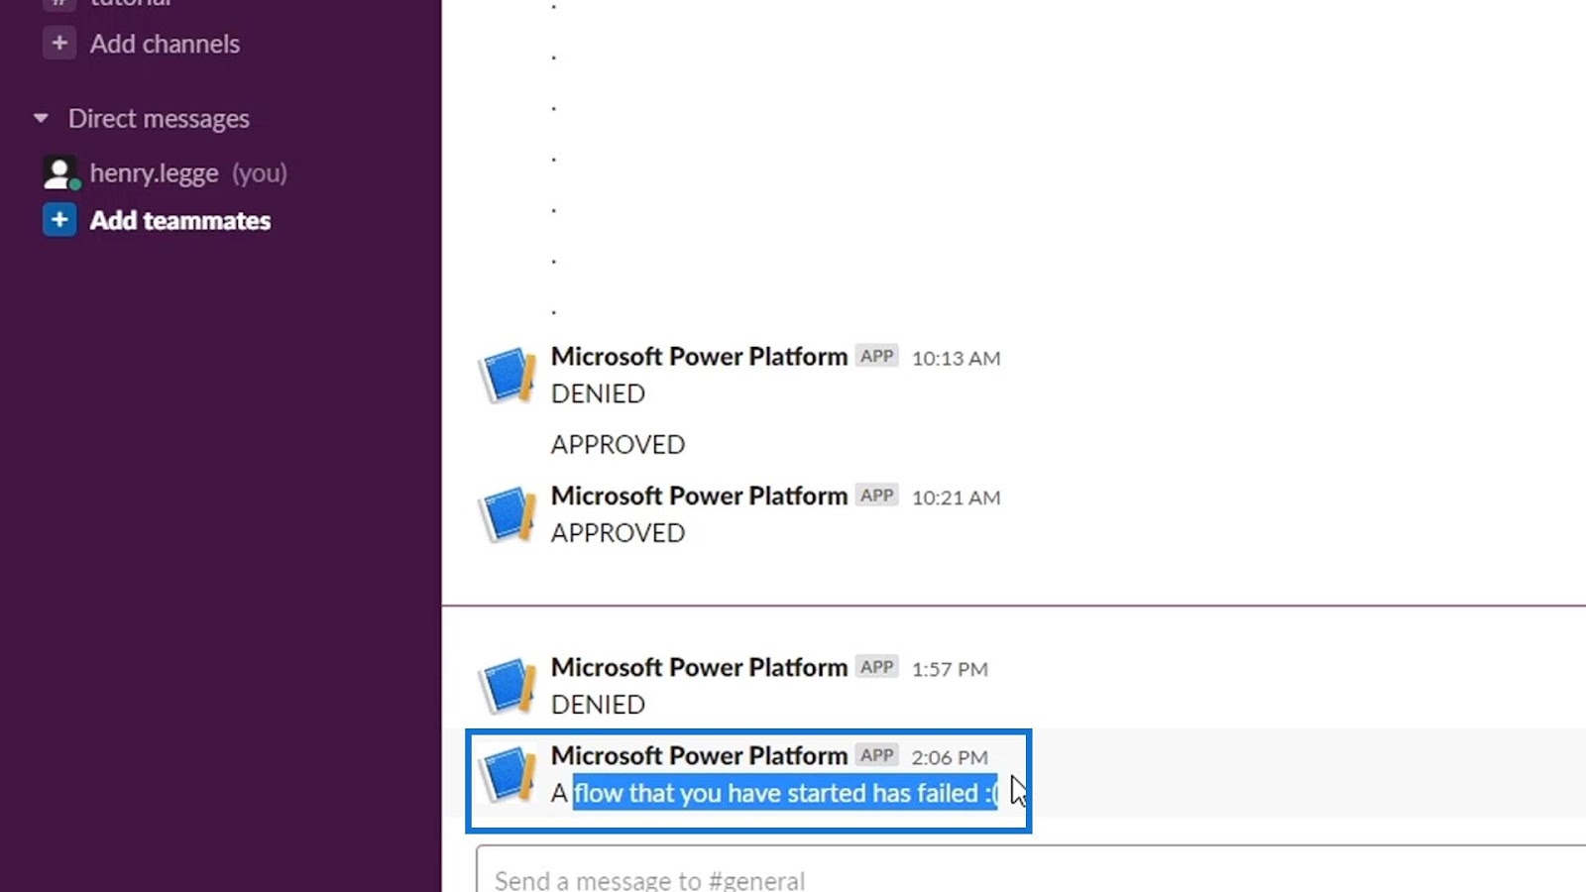Open Microsoft Power Platform name at 10:13 AM

(699, 356)
